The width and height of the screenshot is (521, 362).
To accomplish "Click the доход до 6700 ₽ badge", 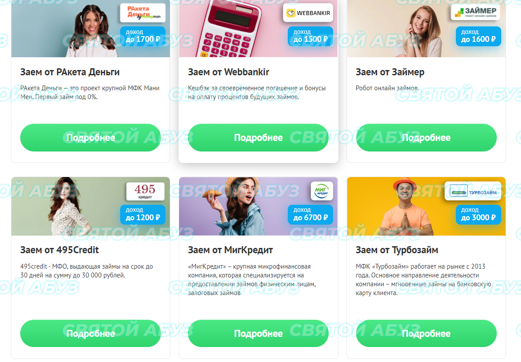I will 310,214.
